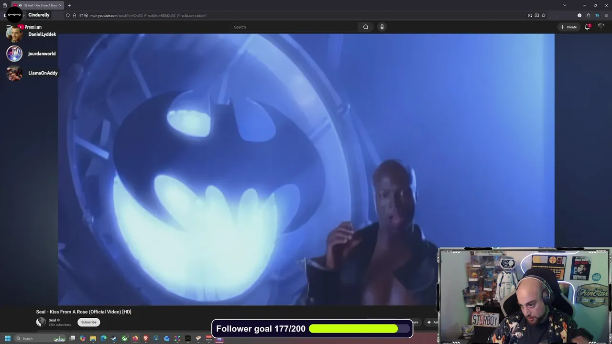Image resolution: width=612 pixels, height=344 pixels.
Task: Click the video player to pause playback
Action: click(x=306, y=169)
